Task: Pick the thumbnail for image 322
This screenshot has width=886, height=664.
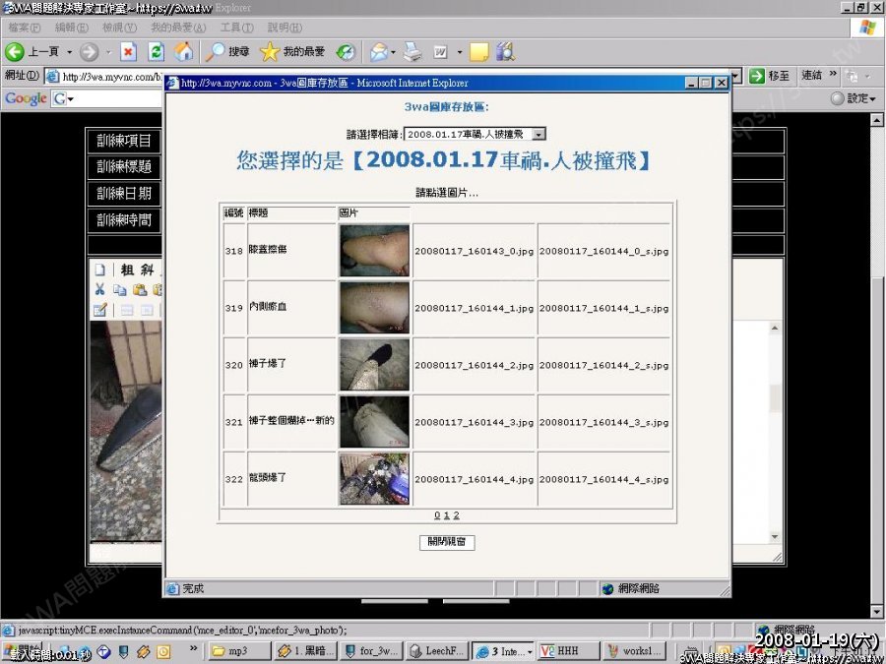Action: tap(374, 478)
